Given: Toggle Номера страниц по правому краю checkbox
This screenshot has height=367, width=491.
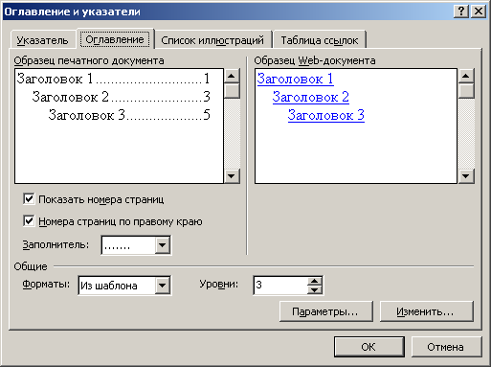Looking at the screenshot, I should 29,221.
